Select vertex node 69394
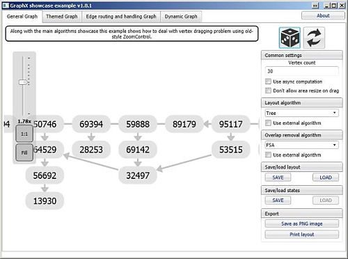This screenshot has height=259, width=348. [x=91, y=124]
